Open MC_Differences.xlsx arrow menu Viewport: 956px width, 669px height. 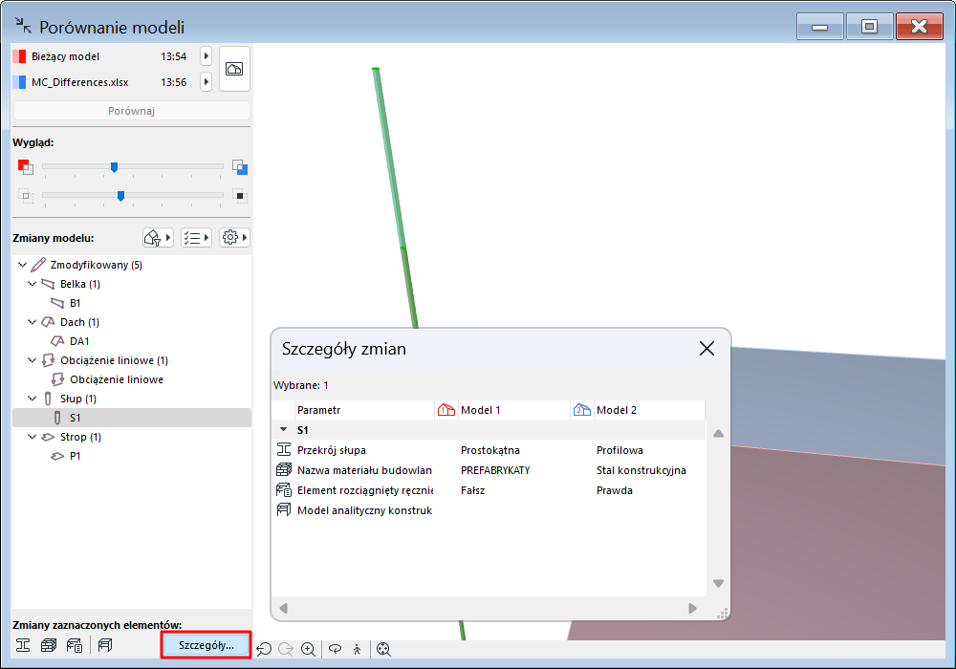click(x=206, y=81)
